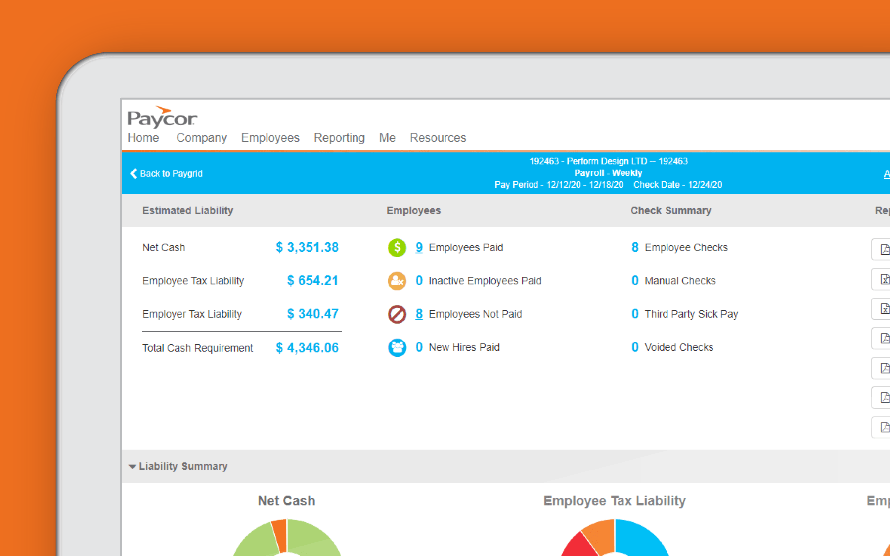Open Excel report icon beside Third Party Sick Pay
Image resolution: width=890 pixels, height=556 pixels.
(x=882, y=309)
